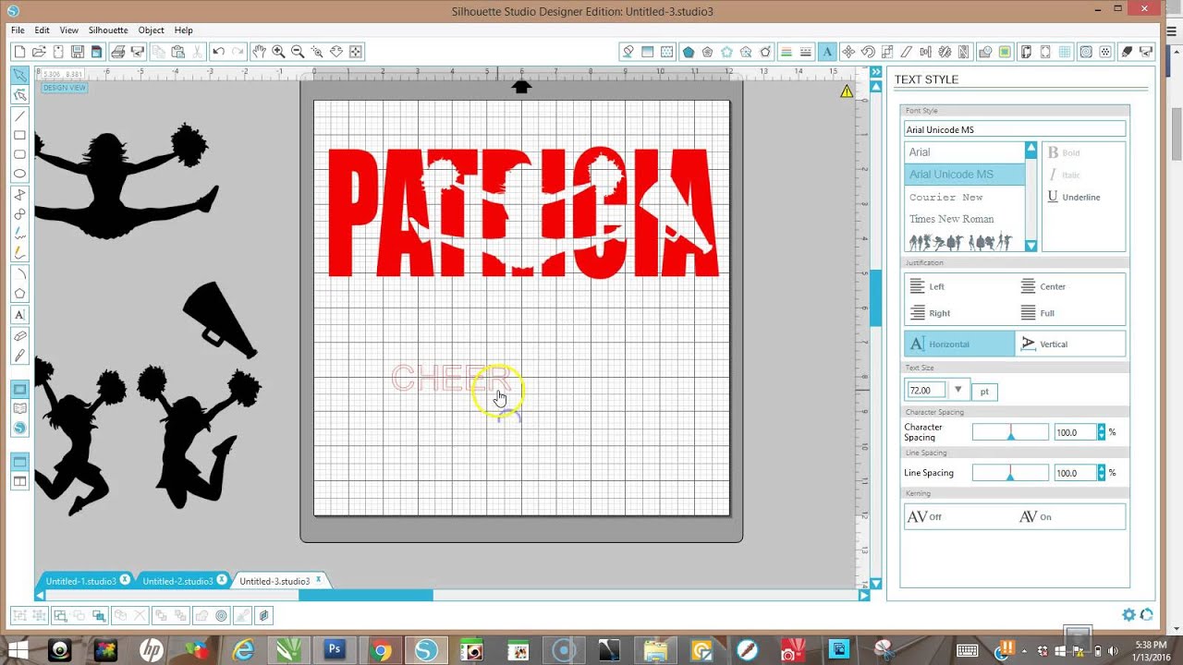Screen dimensions: 1183x665
Task: Select the Pan hand tool
Action: [x=259, y=52]
